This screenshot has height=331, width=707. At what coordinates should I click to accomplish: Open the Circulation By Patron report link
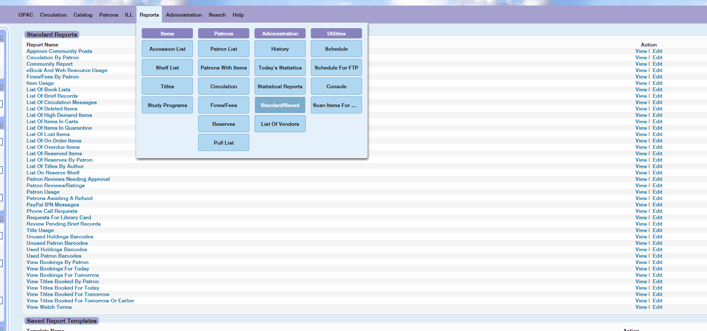coord(53,58)
